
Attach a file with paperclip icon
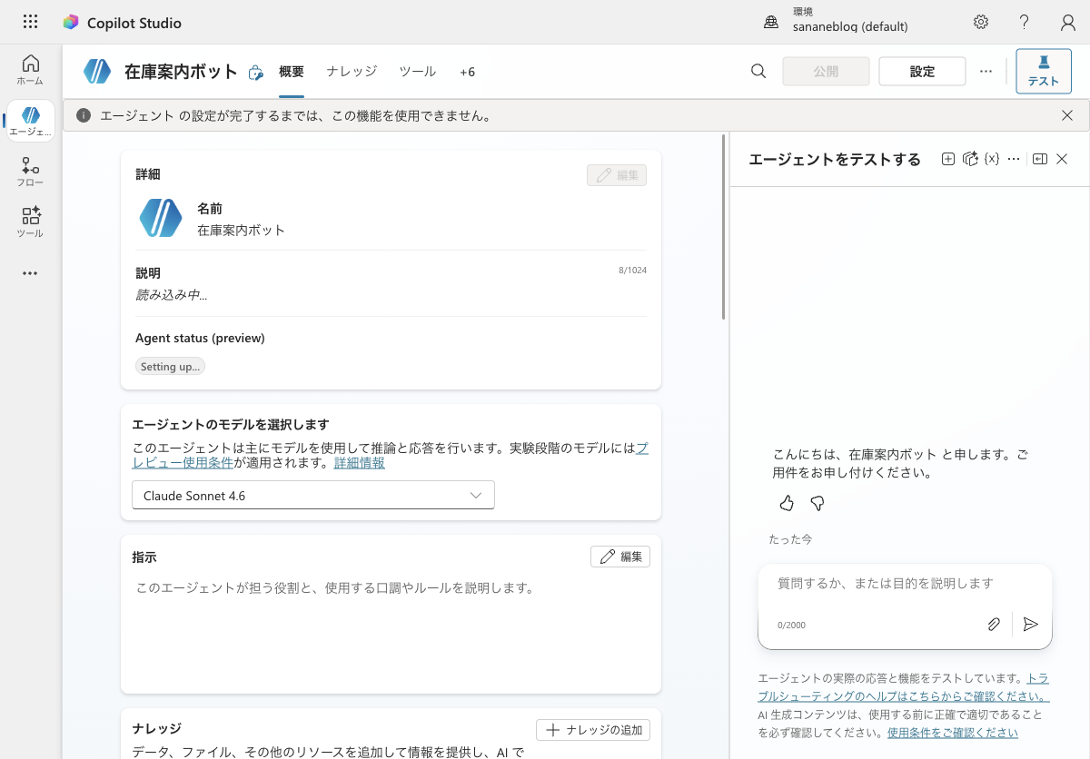point(994,625)
